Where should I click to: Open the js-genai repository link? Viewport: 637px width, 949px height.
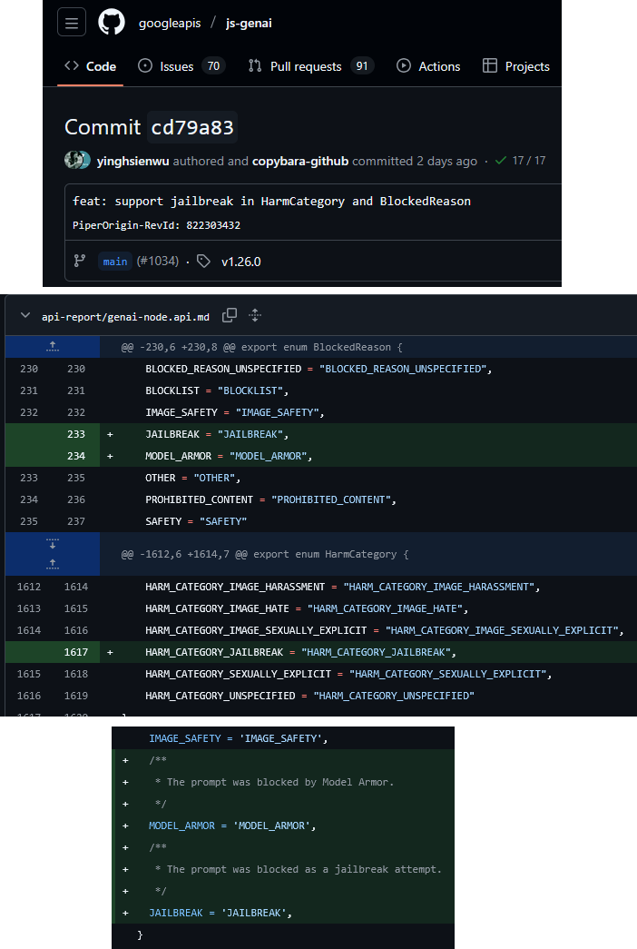click(x=249, y=23)
